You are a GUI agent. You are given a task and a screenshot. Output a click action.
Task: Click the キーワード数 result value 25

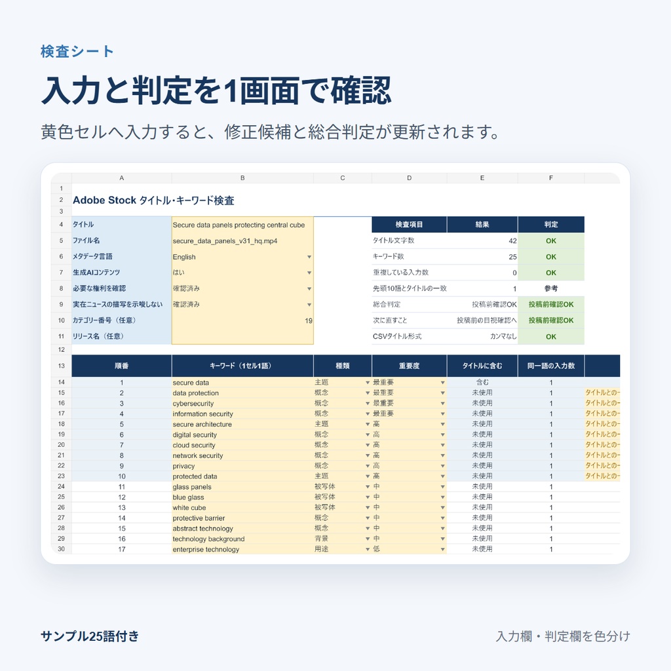point(482,257)
